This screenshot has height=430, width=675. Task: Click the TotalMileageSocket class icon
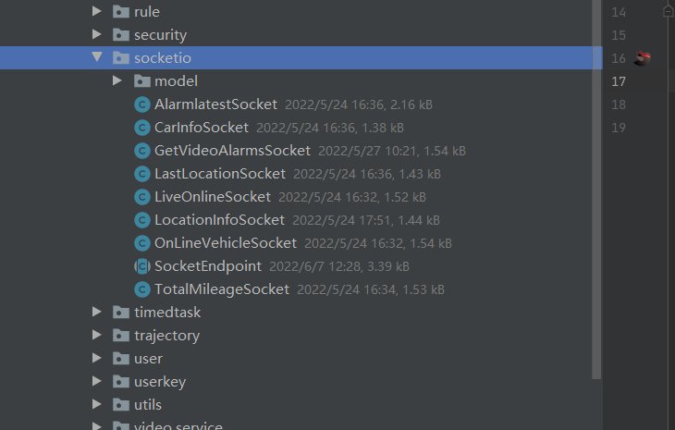(x=142, y=289)
